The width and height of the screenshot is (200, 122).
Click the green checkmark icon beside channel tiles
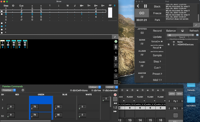(116, 41)
